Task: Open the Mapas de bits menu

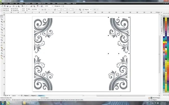Action: click(42, 3)
